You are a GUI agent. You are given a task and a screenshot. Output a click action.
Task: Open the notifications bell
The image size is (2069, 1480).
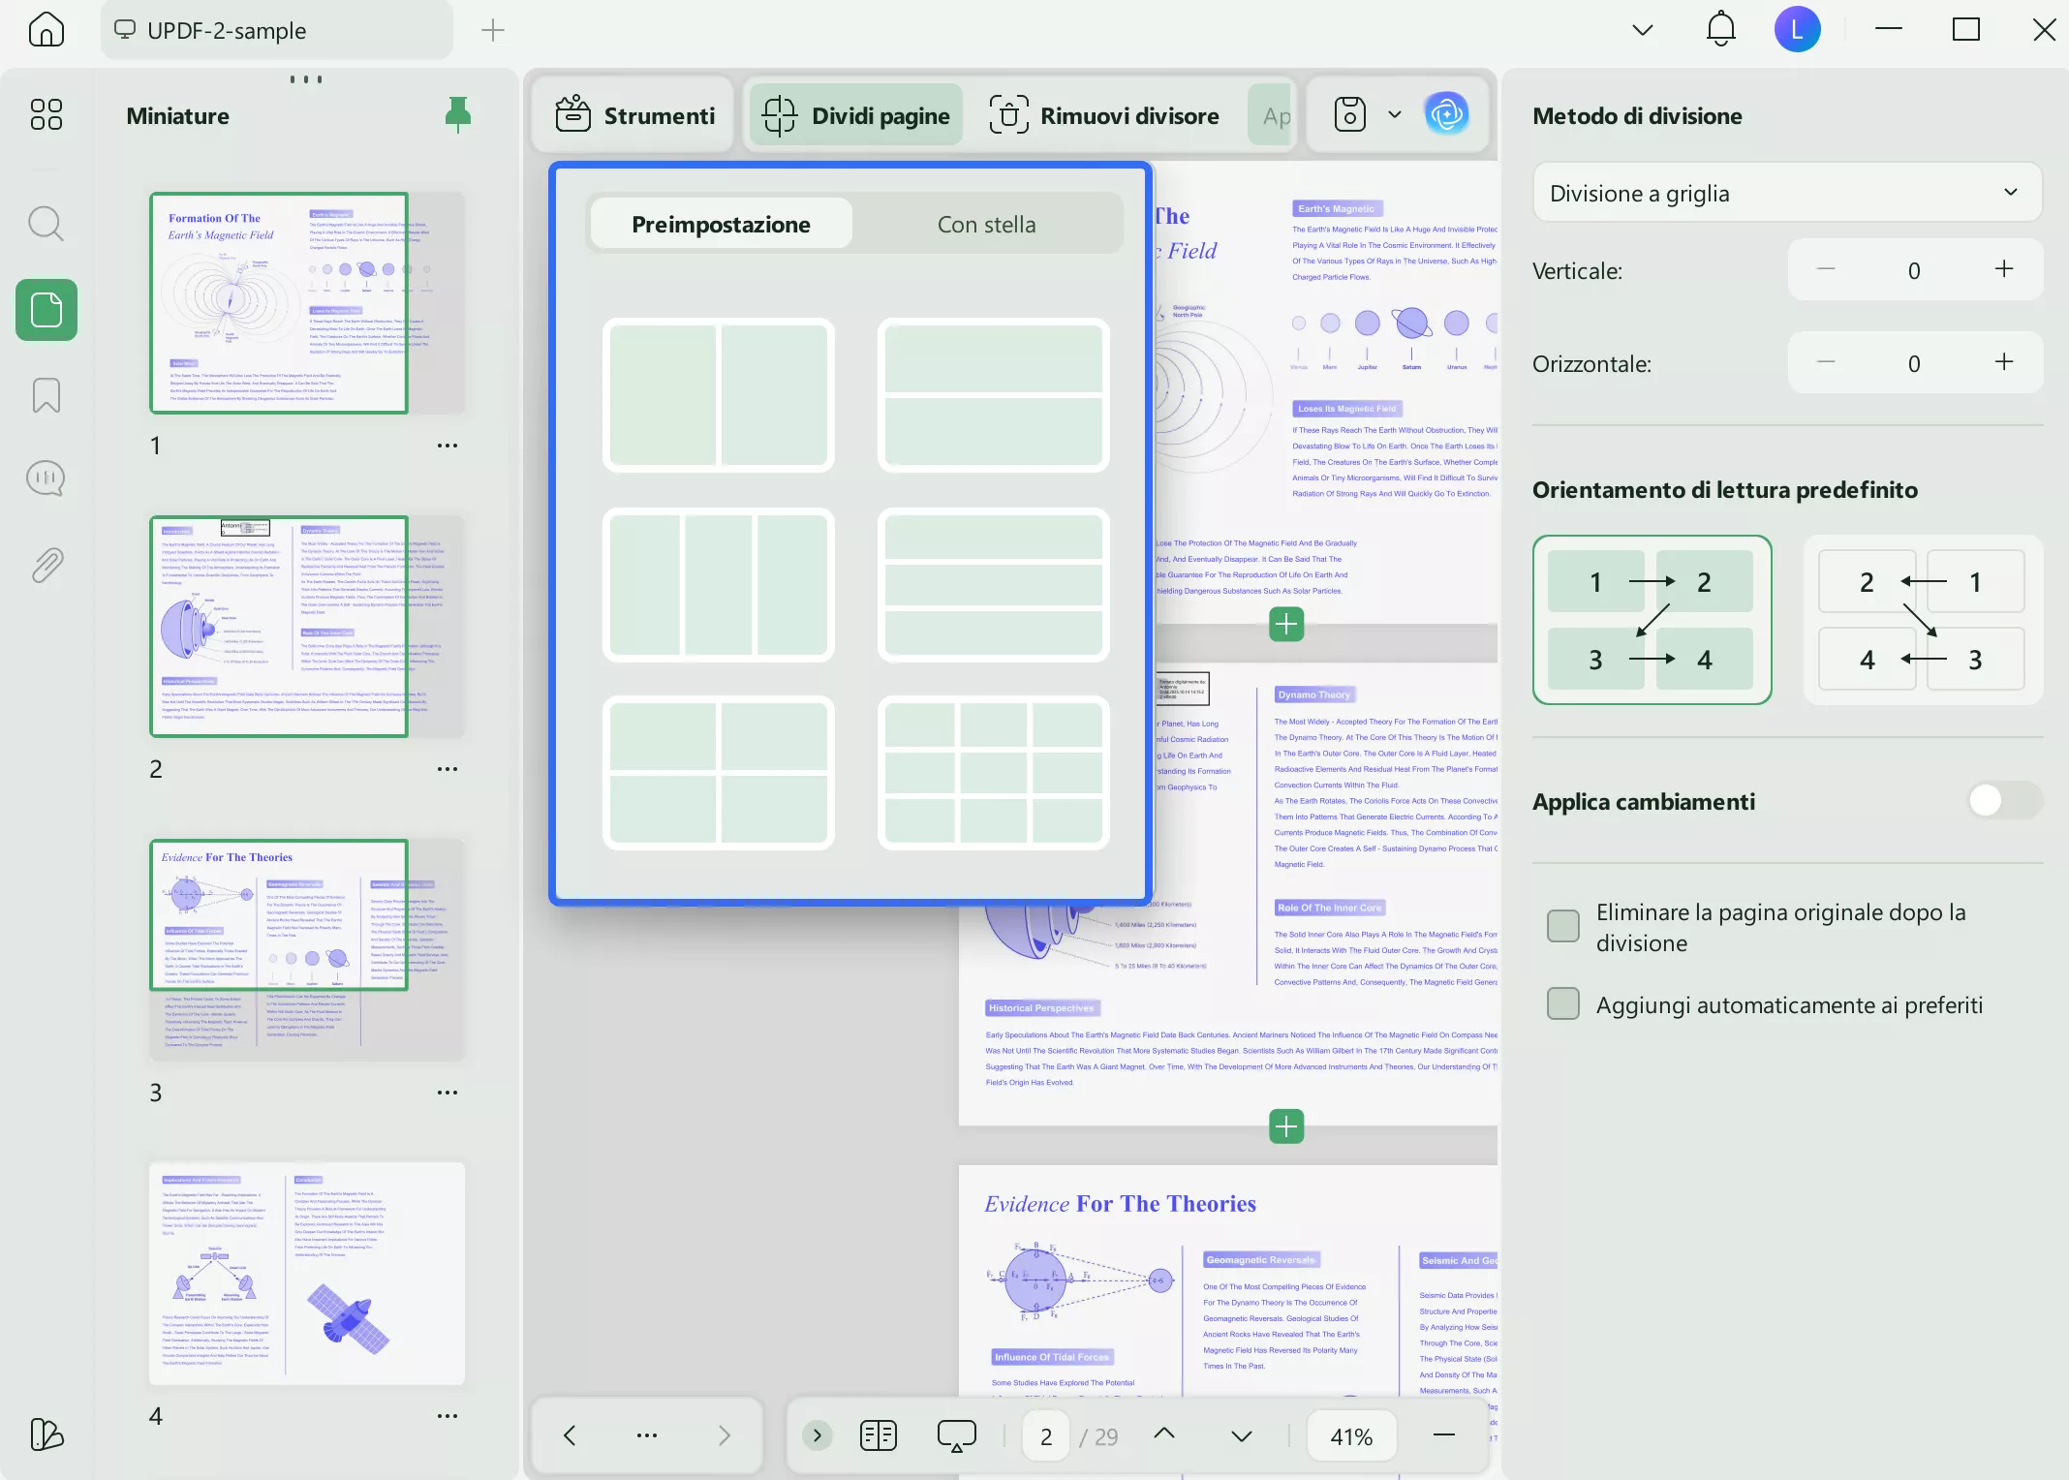tap(1720, 30)
